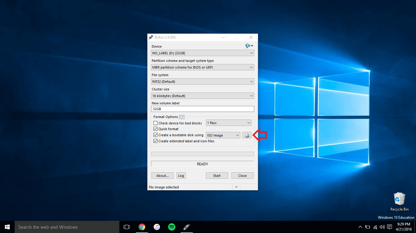Collapse the Format Options advanced toggle arrow
The width and height of the screenshot is (416, 233).
pyautogui.click(x=182, y=117)
